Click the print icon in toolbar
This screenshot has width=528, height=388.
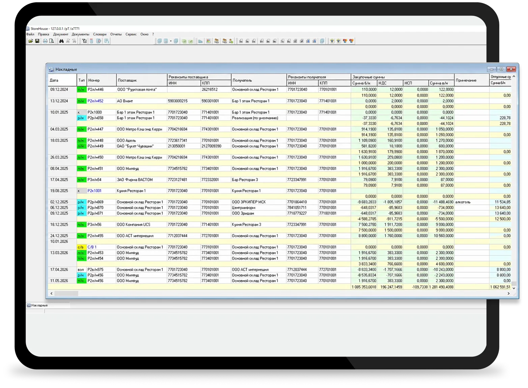pyautogui.click(x=45, y=41)
